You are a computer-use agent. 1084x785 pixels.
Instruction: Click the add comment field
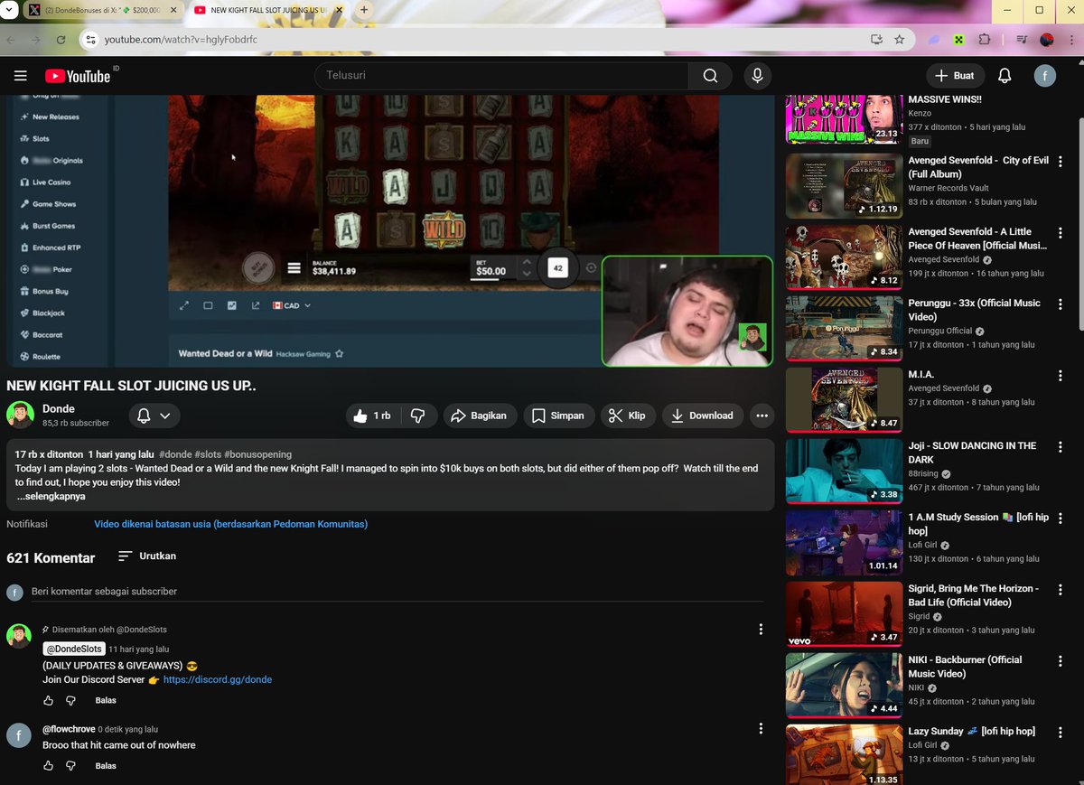[x=397, y=592]
